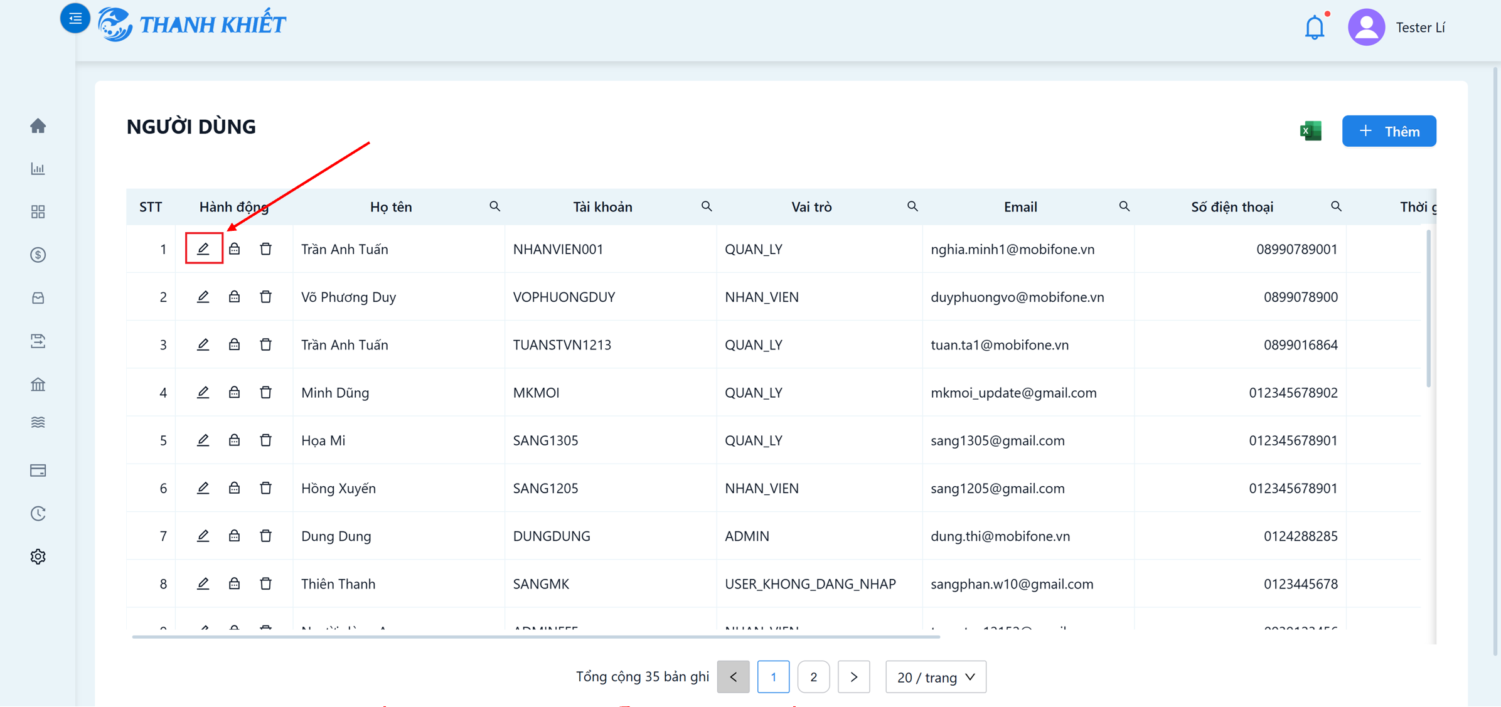Search in the Tài khoản column

707,206
